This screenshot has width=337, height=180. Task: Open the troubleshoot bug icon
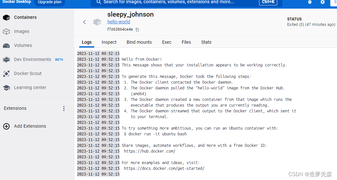click(x=310, y=2)
